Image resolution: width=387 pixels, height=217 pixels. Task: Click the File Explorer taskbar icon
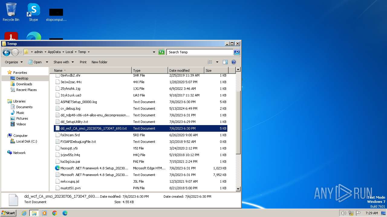tap(34, 213)
